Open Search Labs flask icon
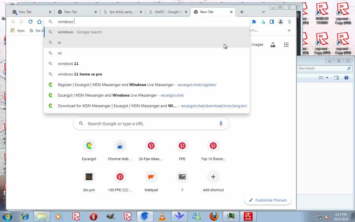This screenshot has height=222, width=355. click(273, 44)
